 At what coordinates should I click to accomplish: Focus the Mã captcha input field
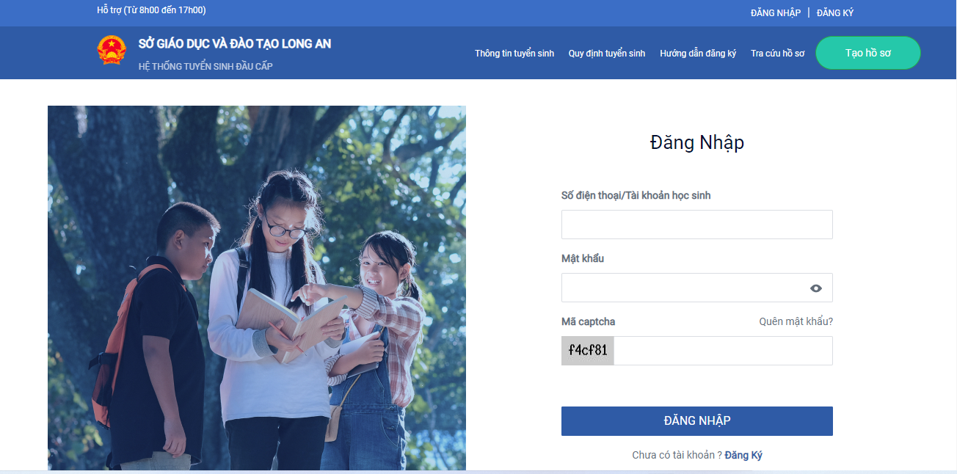pyautogui.click(x=724, y=351)
